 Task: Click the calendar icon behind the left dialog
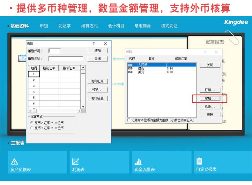point(22,58)
